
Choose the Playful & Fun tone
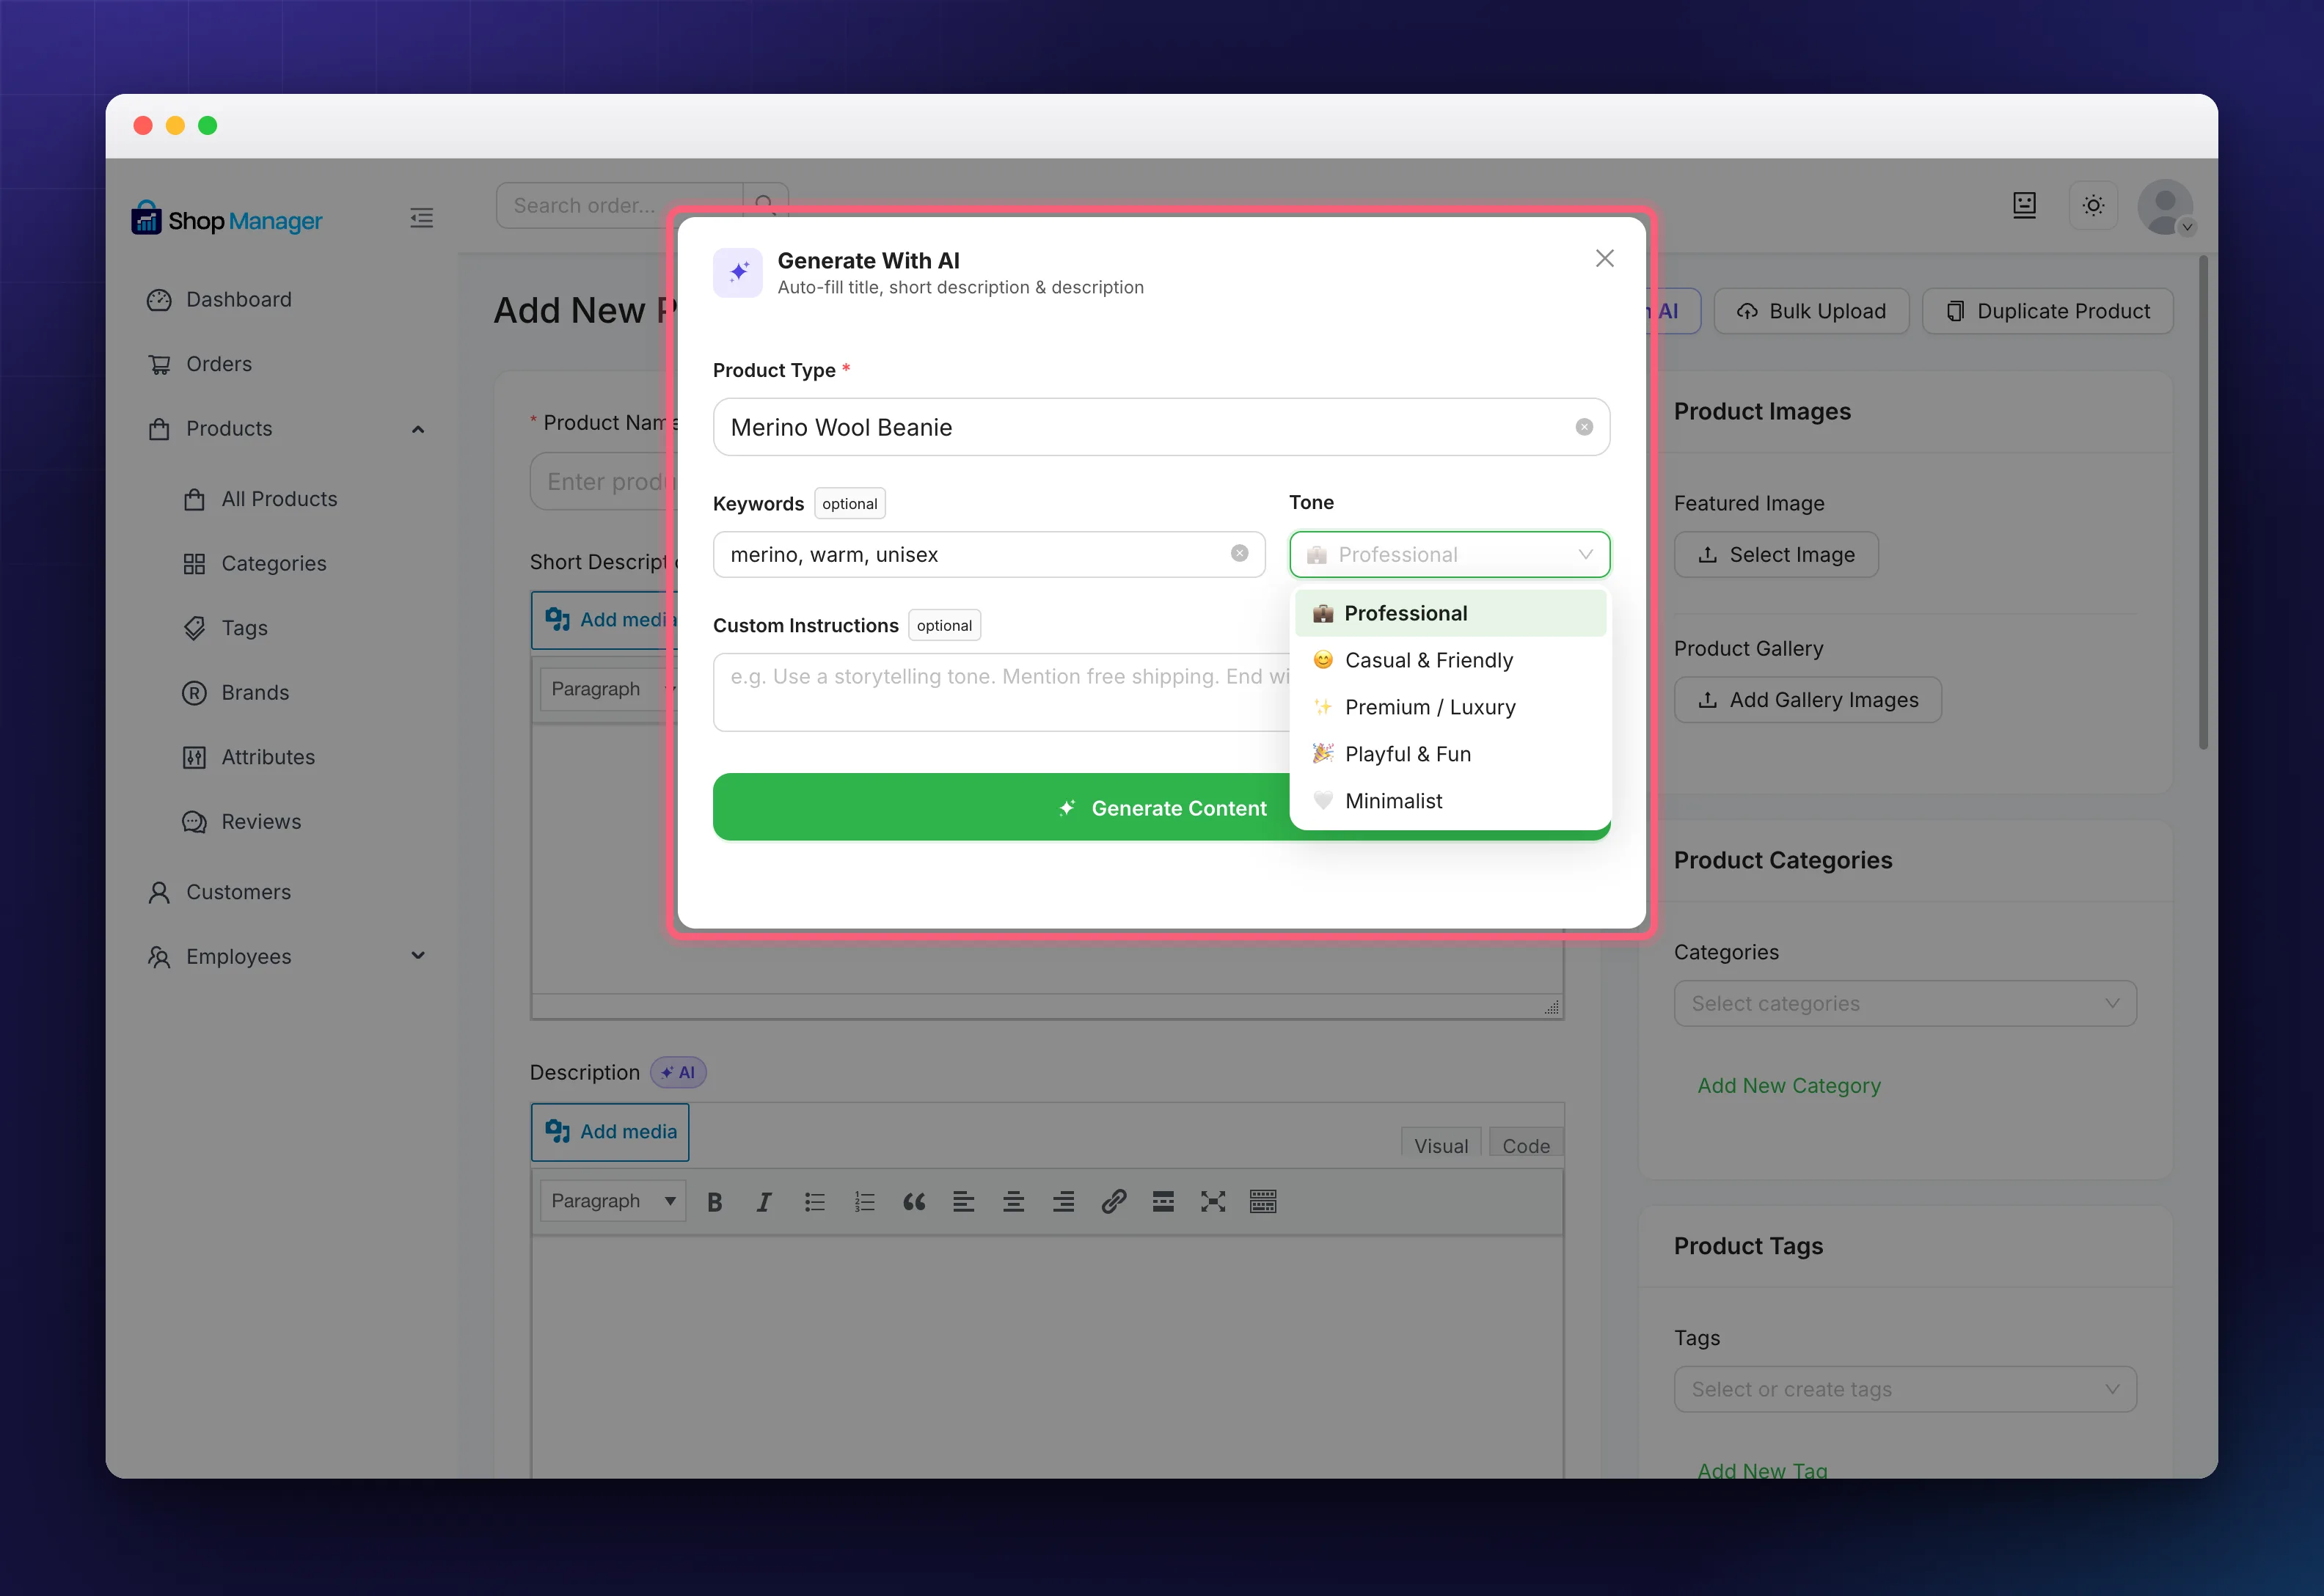click(1449, 754)
